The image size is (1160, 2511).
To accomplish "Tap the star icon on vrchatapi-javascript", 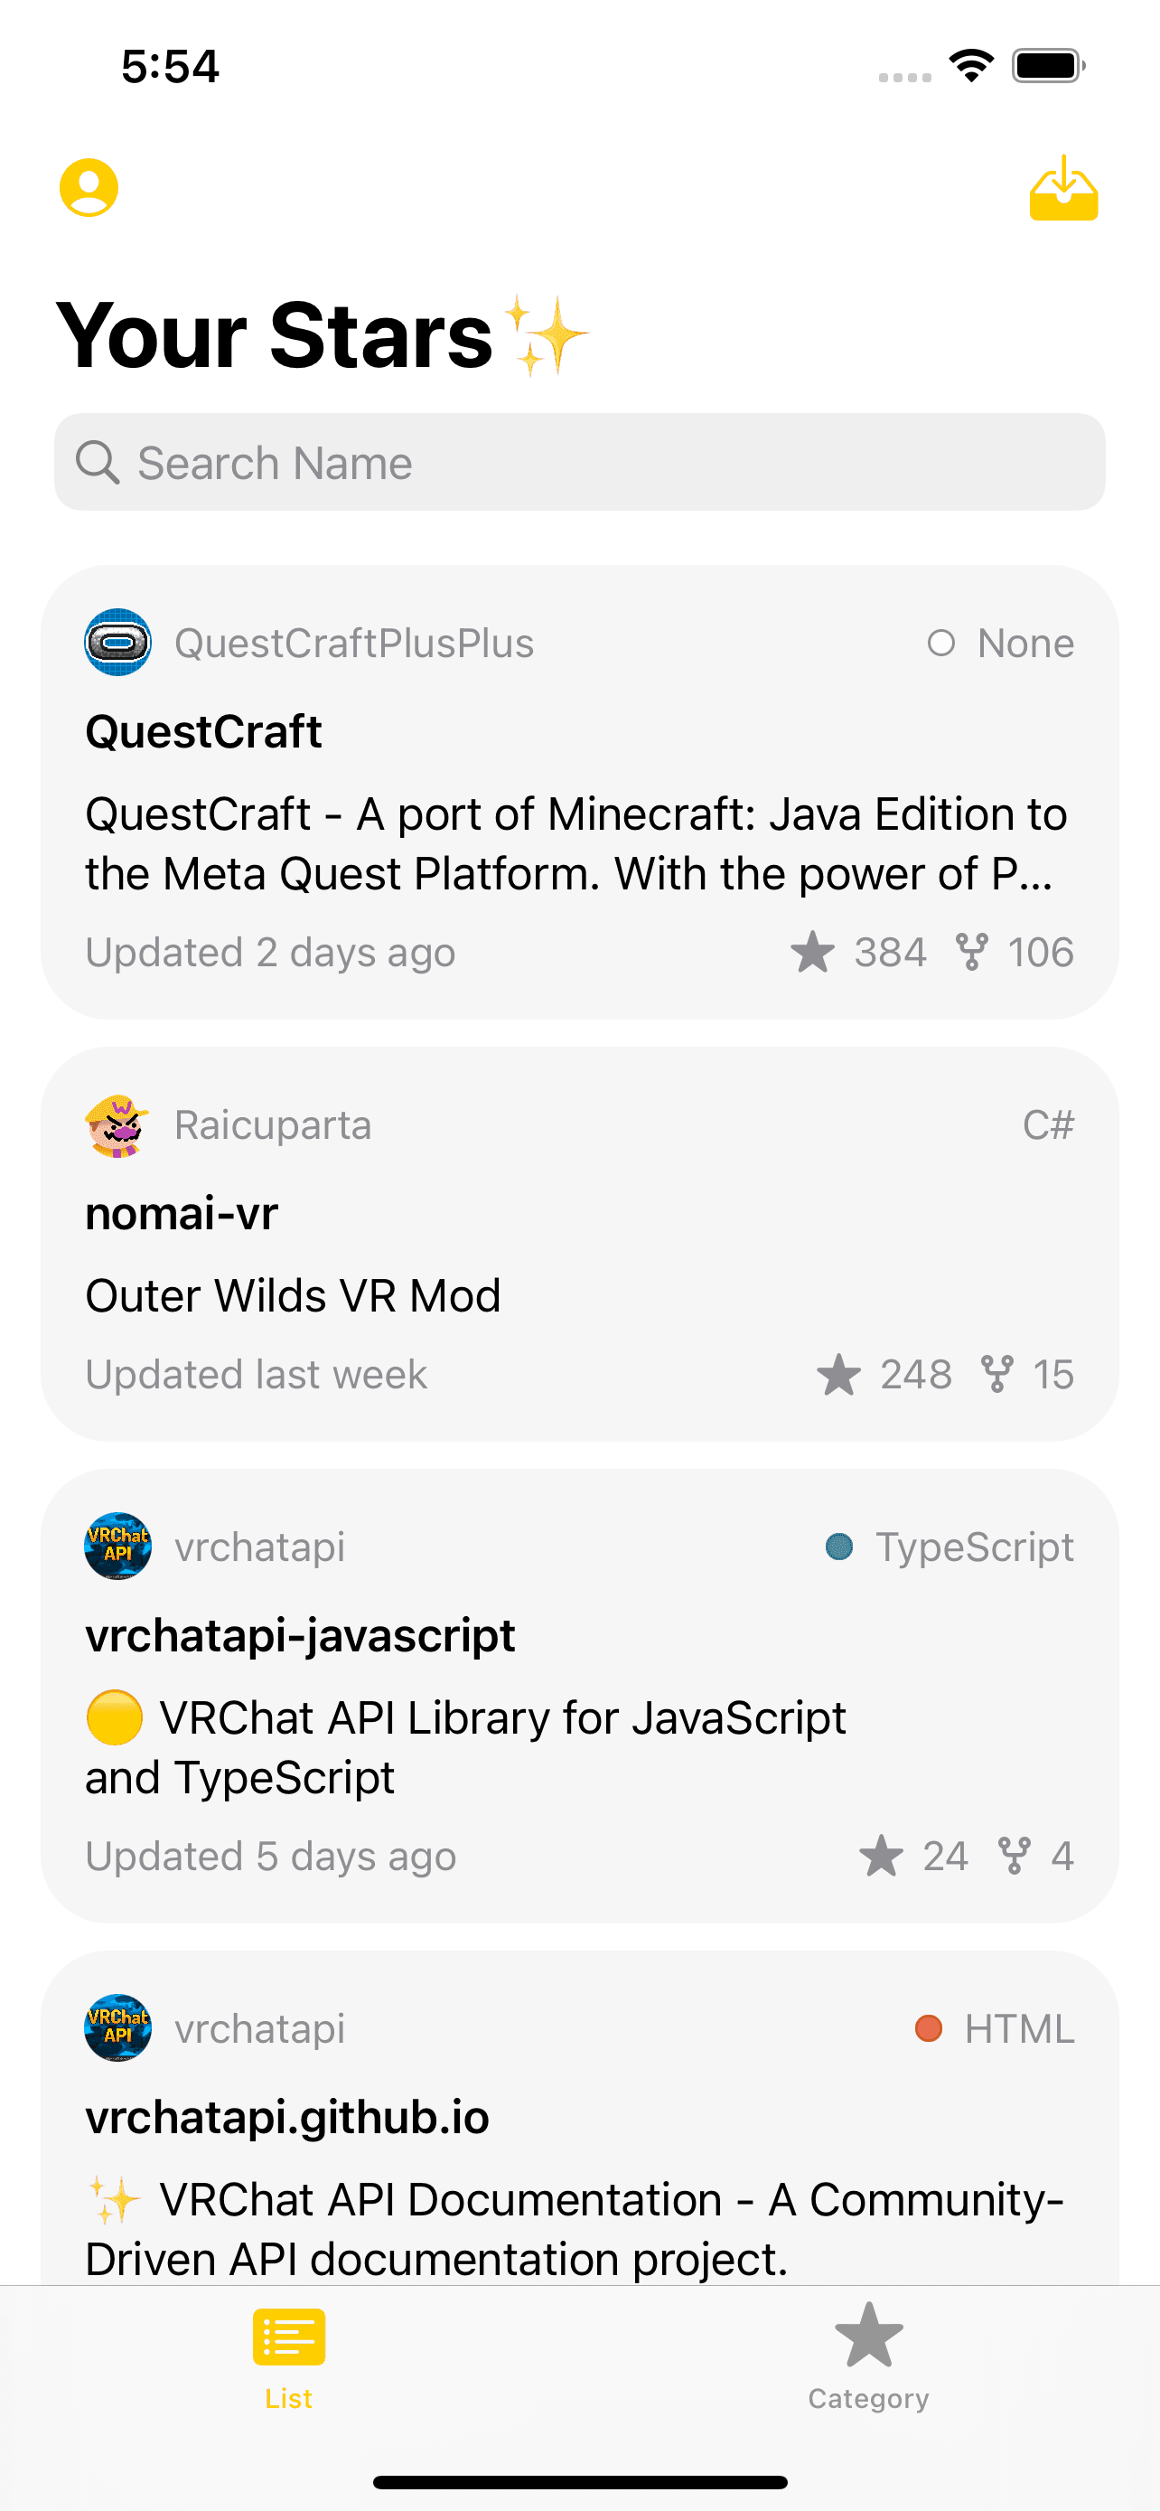I will point(882,1856).
